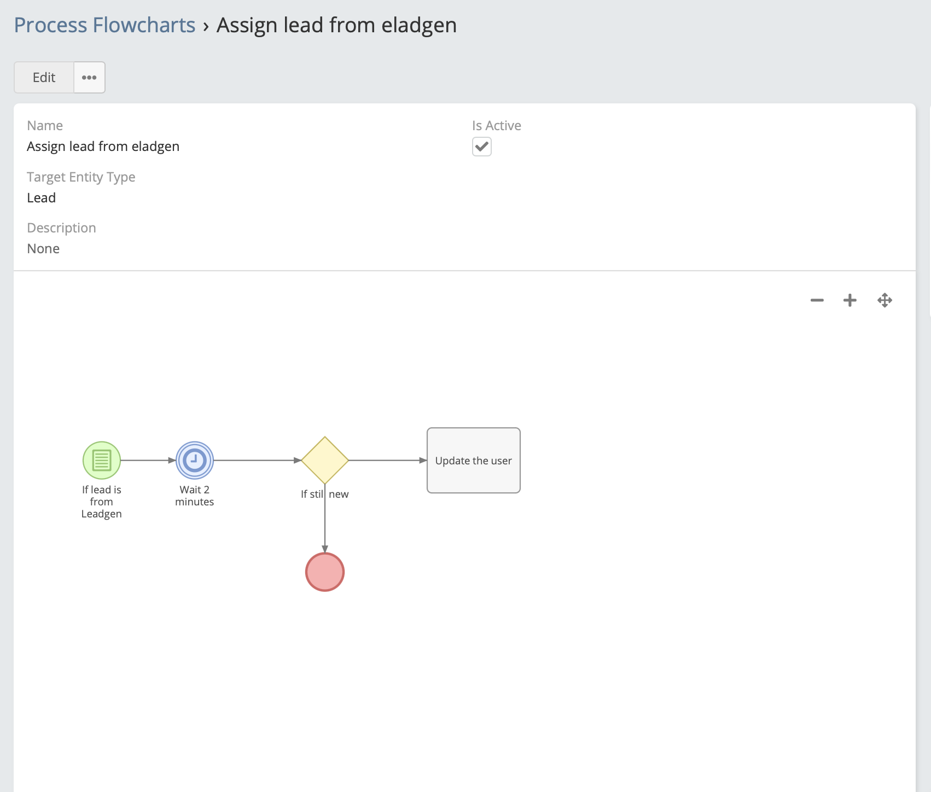Zoom in the flowchart canvas
931x792 pixels.
point(850,300)
